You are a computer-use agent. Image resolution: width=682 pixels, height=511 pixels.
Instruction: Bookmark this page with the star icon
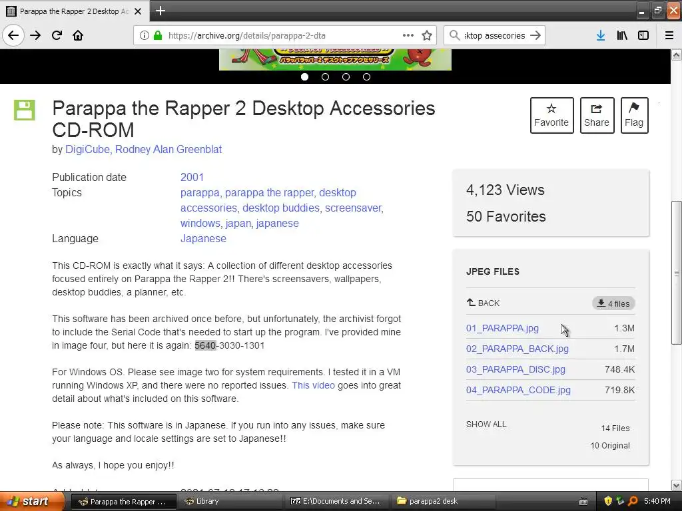[427, 35]
